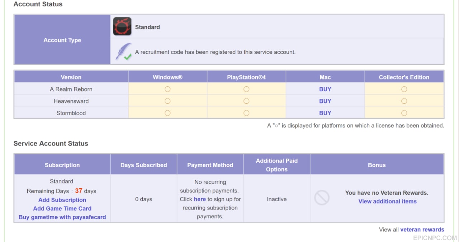Click the PlayStation 4 circle for A Realm Reborn
Viewport: 459px width, 242px height.
tap(246, 89)
